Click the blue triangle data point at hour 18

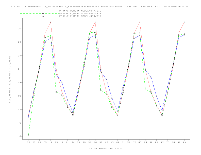62,82
